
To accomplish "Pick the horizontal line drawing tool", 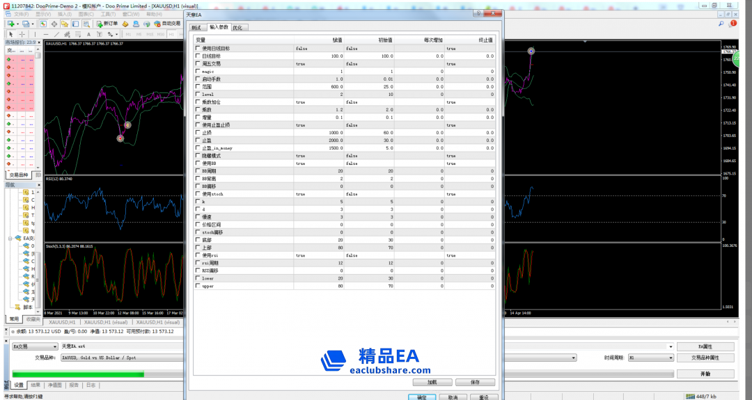I will 46,34.
